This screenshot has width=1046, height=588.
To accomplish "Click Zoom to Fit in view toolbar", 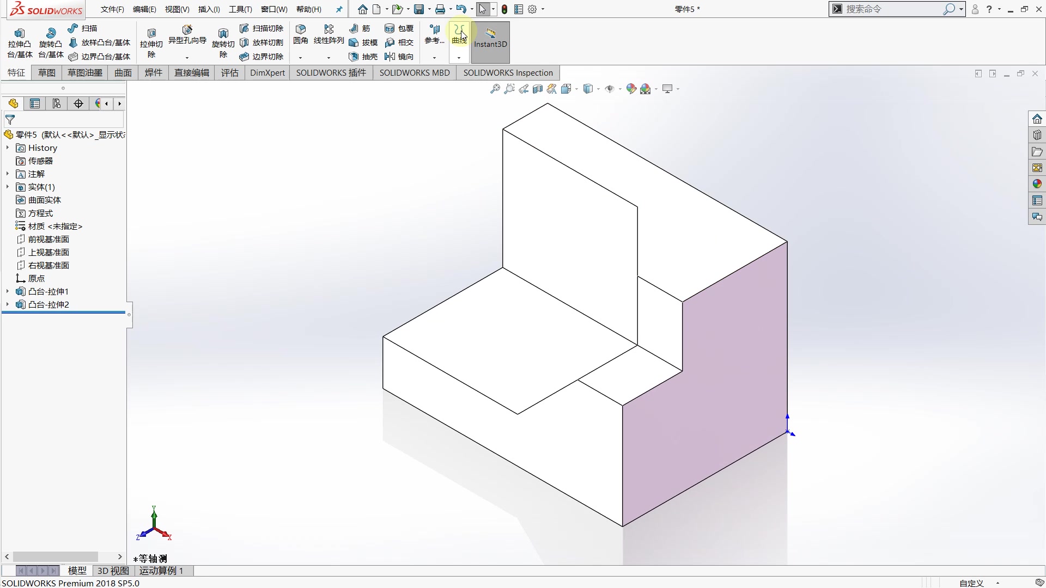I will click(495, 89).
